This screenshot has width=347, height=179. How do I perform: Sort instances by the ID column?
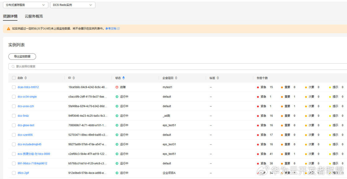[74, 78]
